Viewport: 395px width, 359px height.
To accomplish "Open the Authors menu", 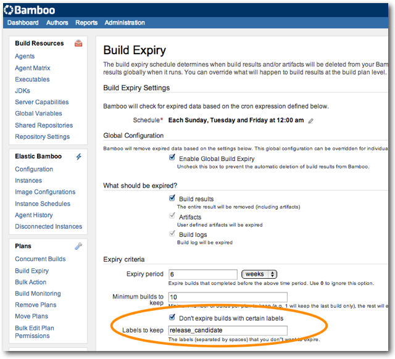I will (x=57, y=23).
